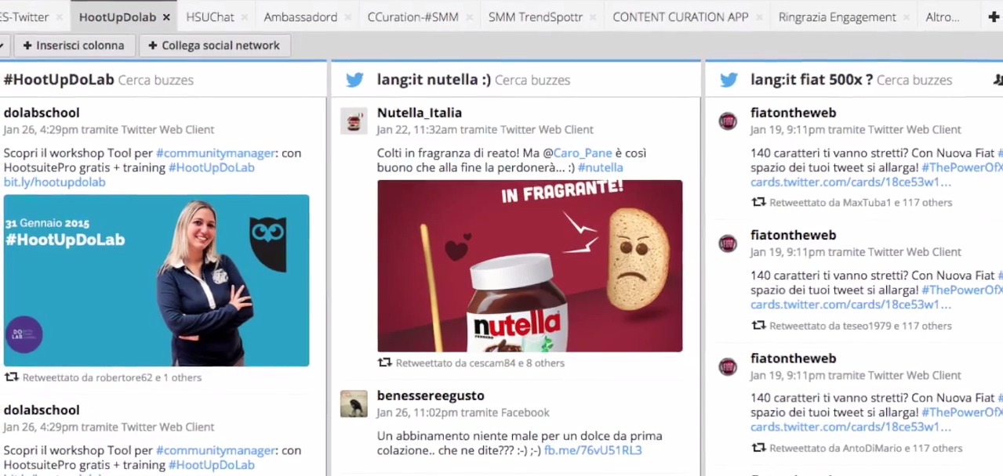
Task: Open the 31 Gennaio #HootUpDoLab image
Action: click(x=156, y=280)
